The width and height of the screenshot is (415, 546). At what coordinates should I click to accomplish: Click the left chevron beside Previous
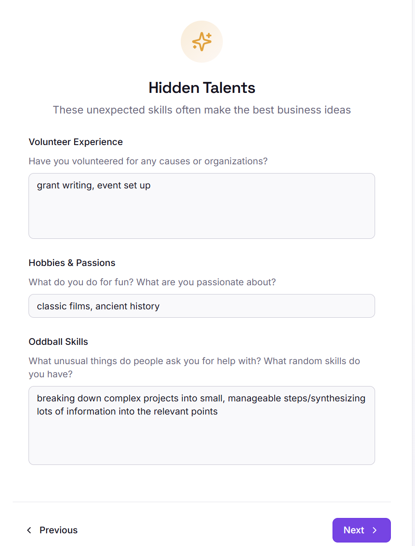click(x=29, y=530)
